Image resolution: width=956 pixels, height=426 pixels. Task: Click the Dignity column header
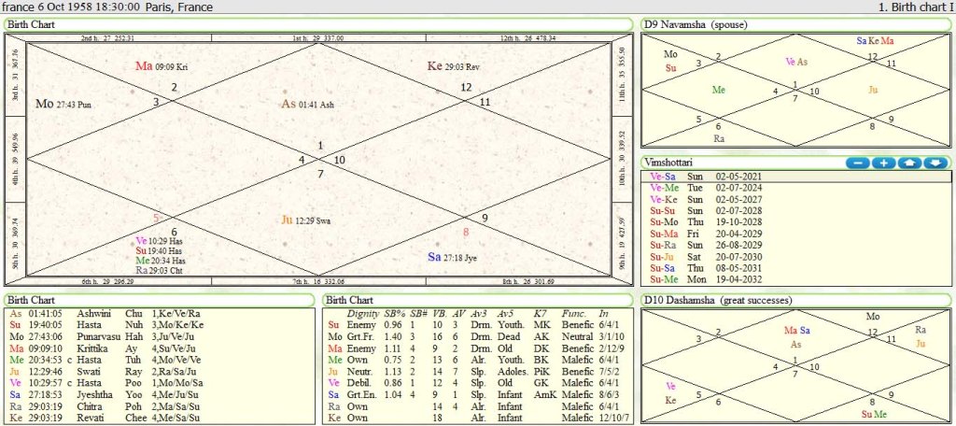click(x=362, y=313)
